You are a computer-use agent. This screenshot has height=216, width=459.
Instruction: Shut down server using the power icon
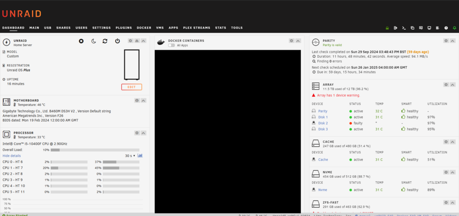pos(118,41)
